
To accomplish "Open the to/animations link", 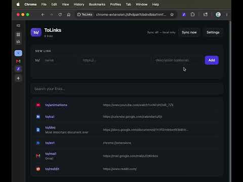I will coord(56,105).
